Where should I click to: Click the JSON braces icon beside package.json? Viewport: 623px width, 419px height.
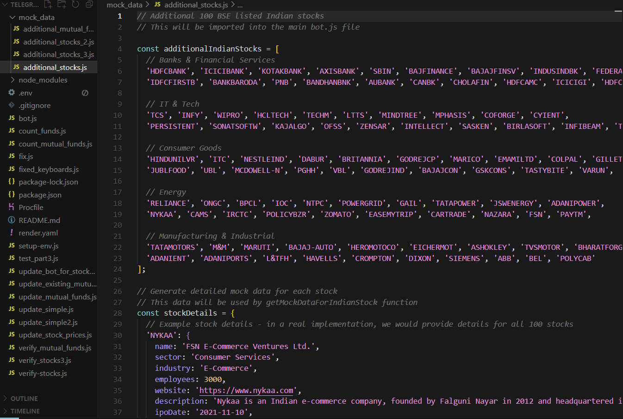12,194
